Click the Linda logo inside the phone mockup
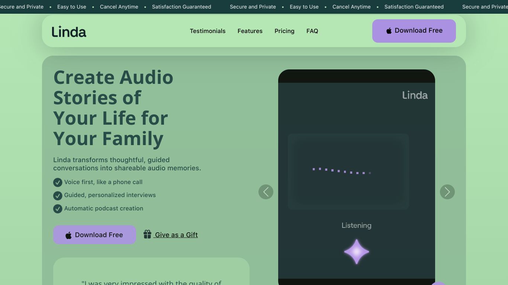 (x=415, y=95)
